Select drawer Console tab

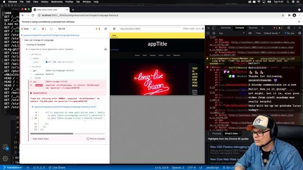pyautogui.click(x=216, y=133)
